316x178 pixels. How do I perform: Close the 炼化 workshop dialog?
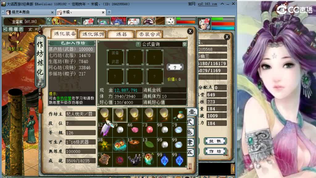pyautogui.click(x=190, y=31)
